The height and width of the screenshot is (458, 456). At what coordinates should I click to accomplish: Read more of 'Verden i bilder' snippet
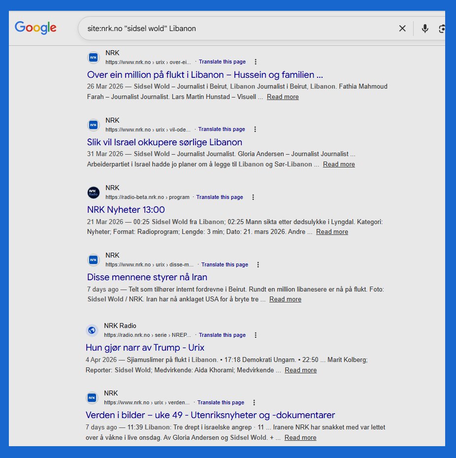coord(300,437)
